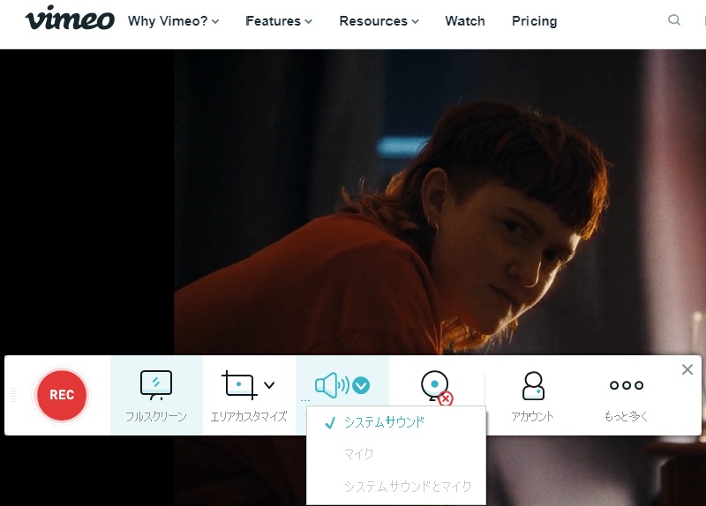Expand the Why Vimeo? menu
Screen dimensions: 706x506
[173, 21]
